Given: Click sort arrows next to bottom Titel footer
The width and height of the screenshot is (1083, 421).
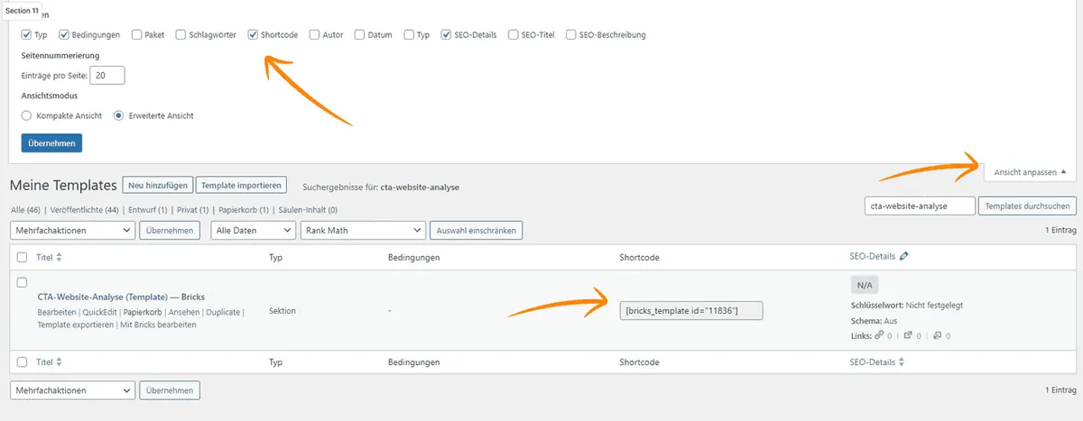Looking at the screenshot, I should [60, 362].
